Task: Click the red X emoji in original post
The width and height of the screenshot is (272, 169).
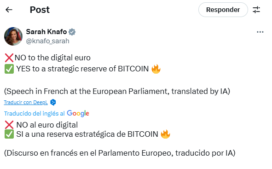Action: [9, 58]
